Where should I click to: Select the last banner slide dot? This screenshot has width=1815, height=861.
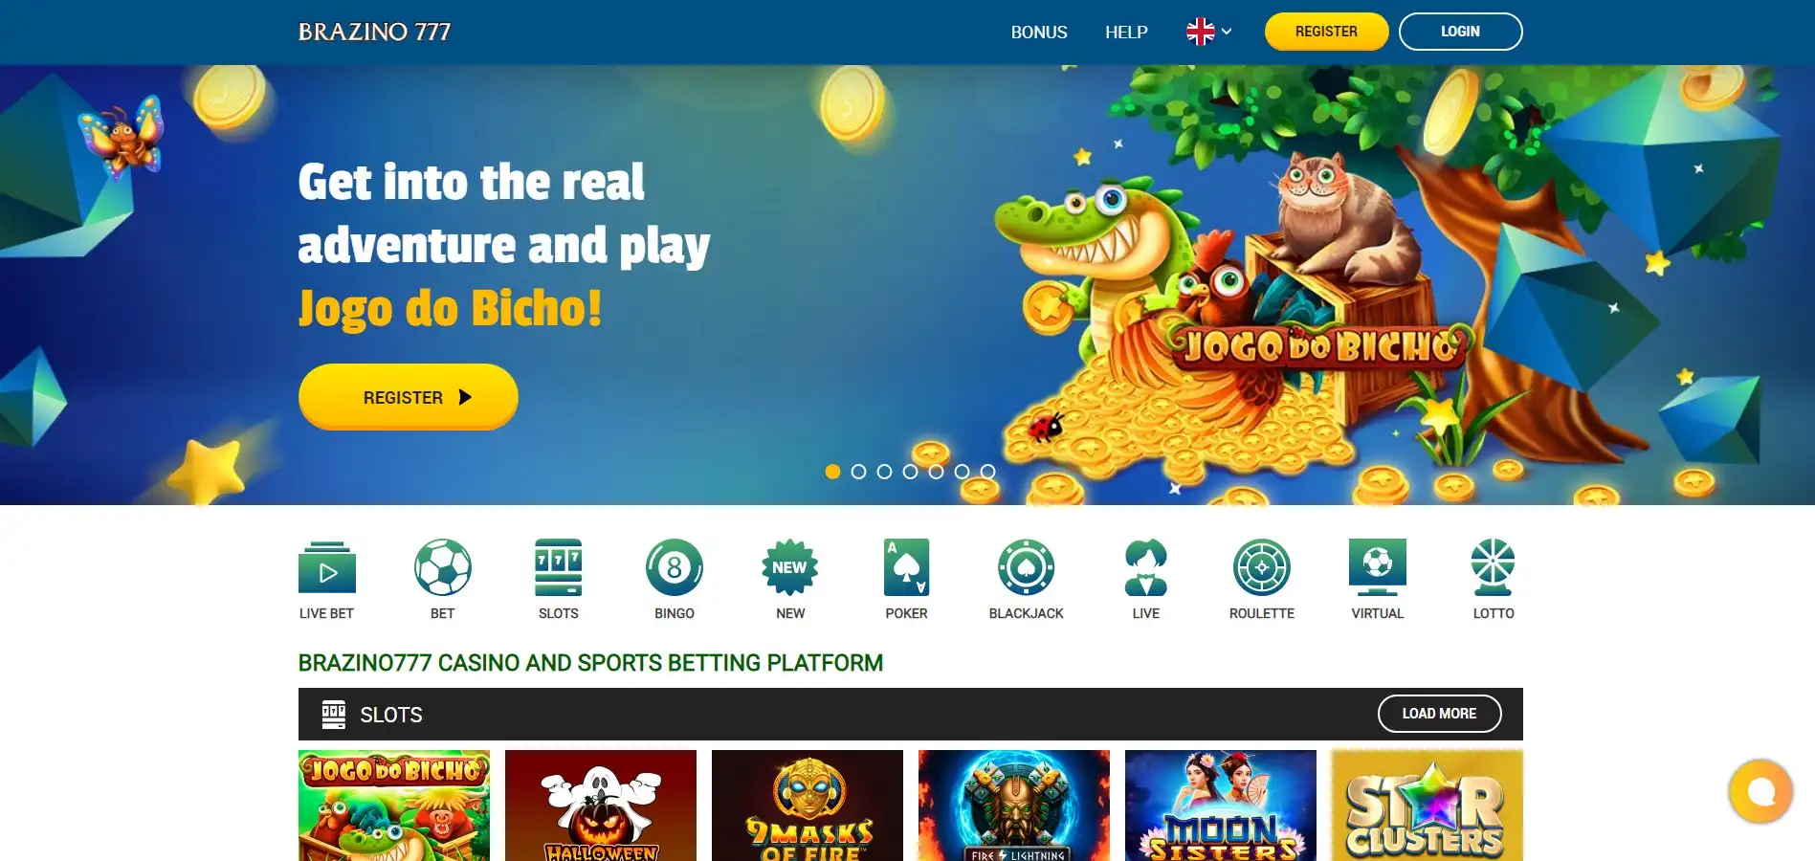(x=987, y=472)
